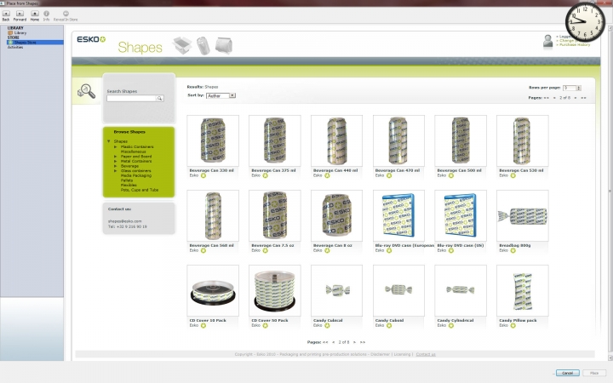This screenshot has width=613, height=383.
Task: Expand the Plastic Containers category
Action: [116, 146]
